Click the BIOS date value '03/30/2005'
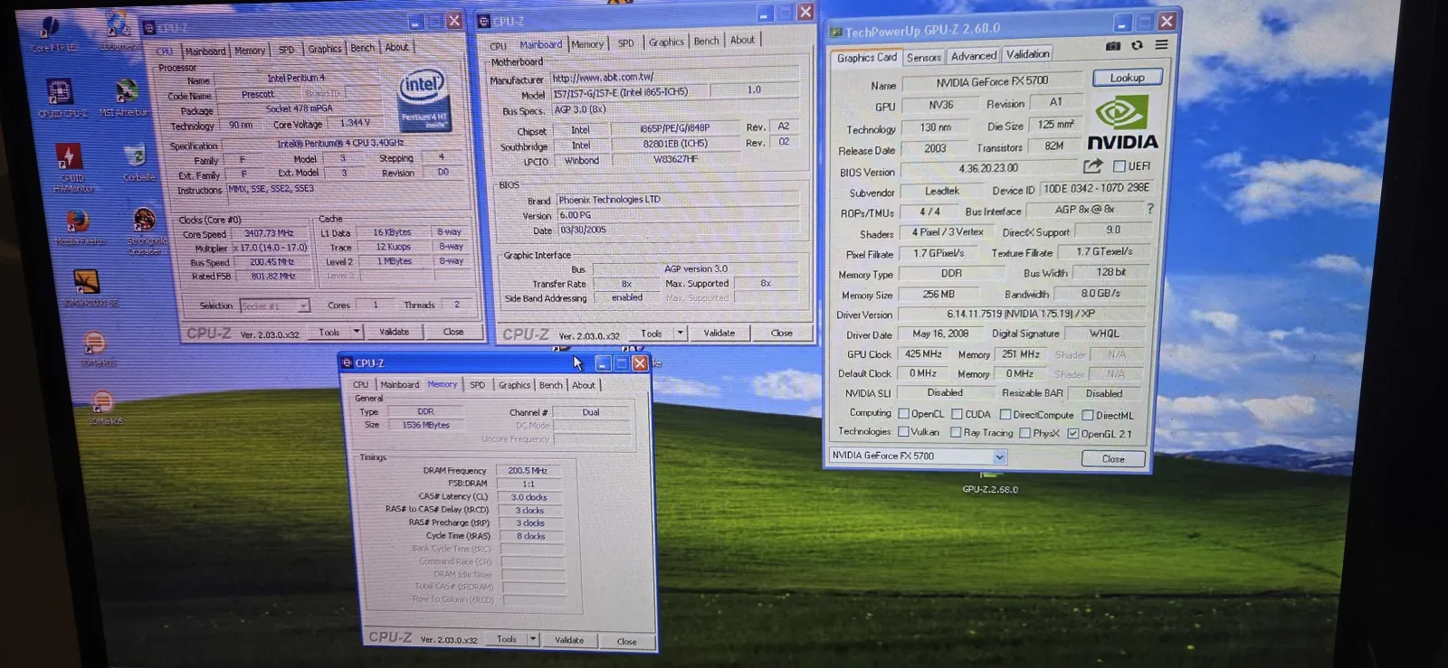Viewport: 1448px width, 668px height. (x=583, y=230)
